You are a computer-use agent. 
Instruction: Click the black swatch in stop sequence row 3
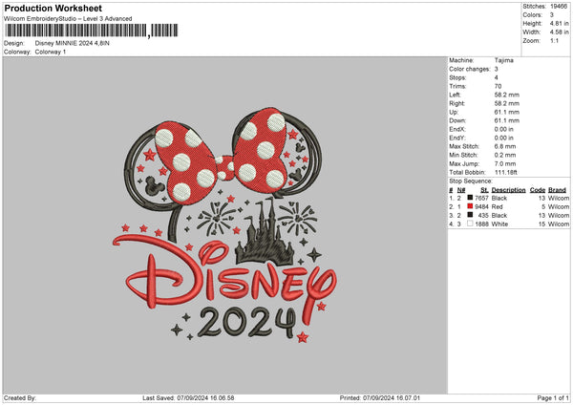[x=470, y=215]
